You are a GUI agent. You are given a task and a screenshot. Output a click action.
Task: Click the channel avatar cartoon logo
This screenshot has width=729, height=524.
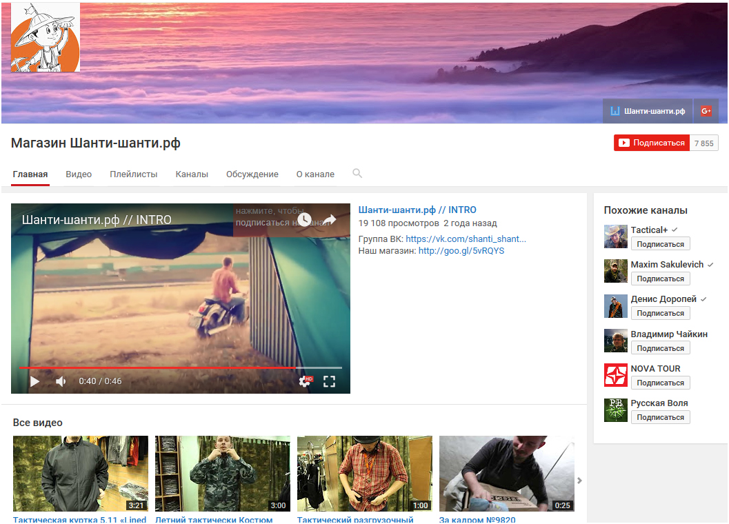click(45, 37)
